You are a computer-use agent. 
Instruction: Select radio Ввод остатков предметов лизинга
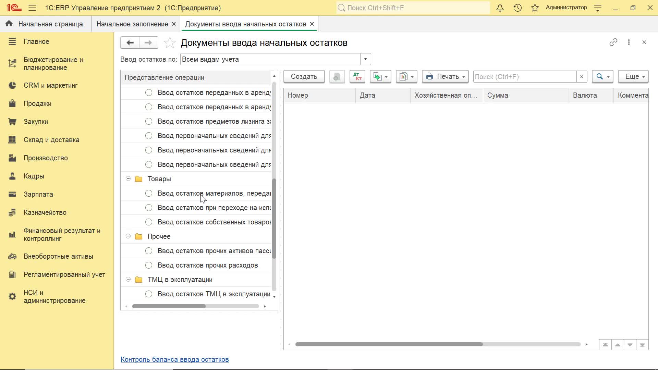tap(149, 121)
